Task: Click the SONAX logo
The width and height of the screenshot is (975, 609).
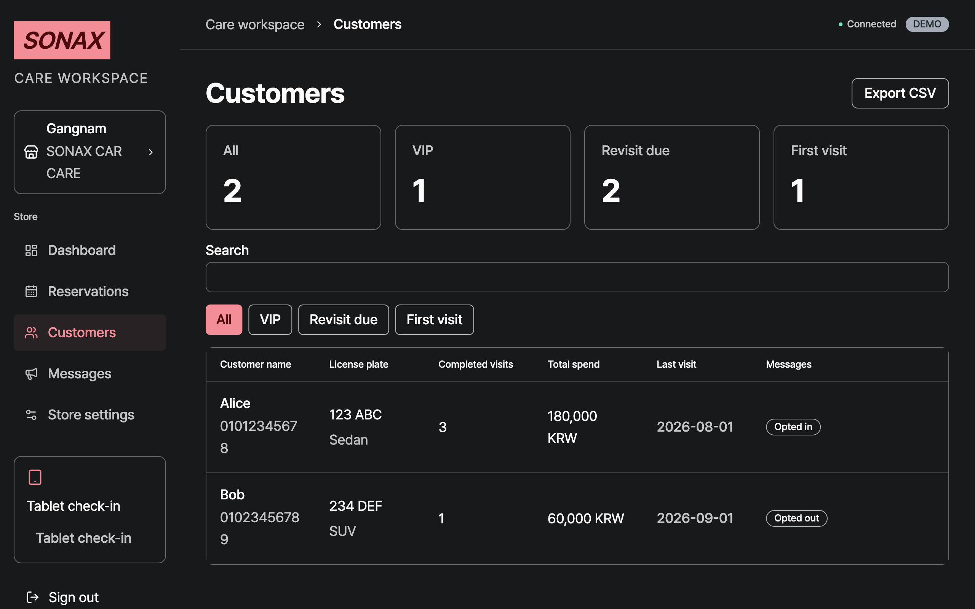Action: click(62, 40)
